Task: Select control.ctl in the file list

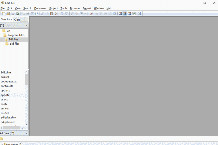Action: tap(7, 86)
